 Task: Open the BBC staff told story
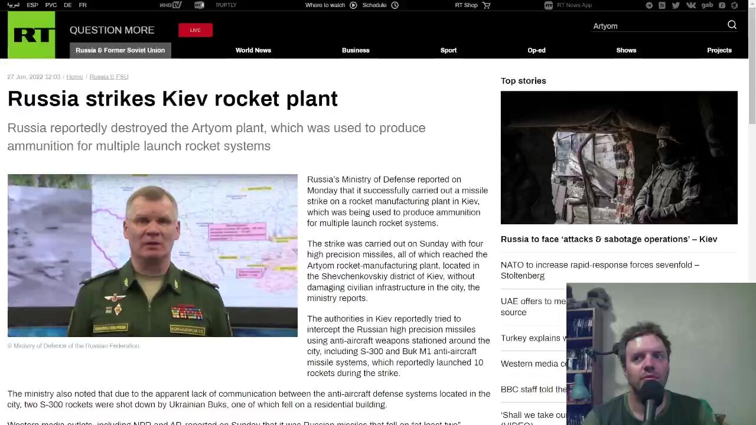coord(533,390)
